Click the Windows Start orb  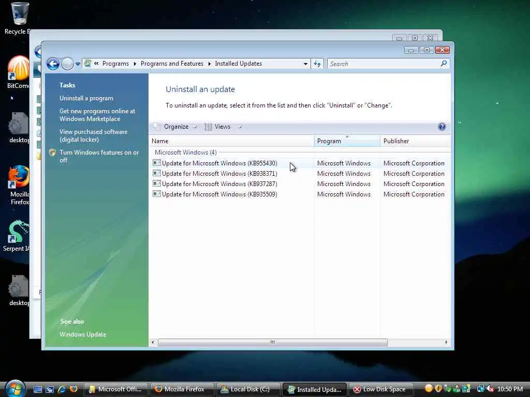[16, 389]
